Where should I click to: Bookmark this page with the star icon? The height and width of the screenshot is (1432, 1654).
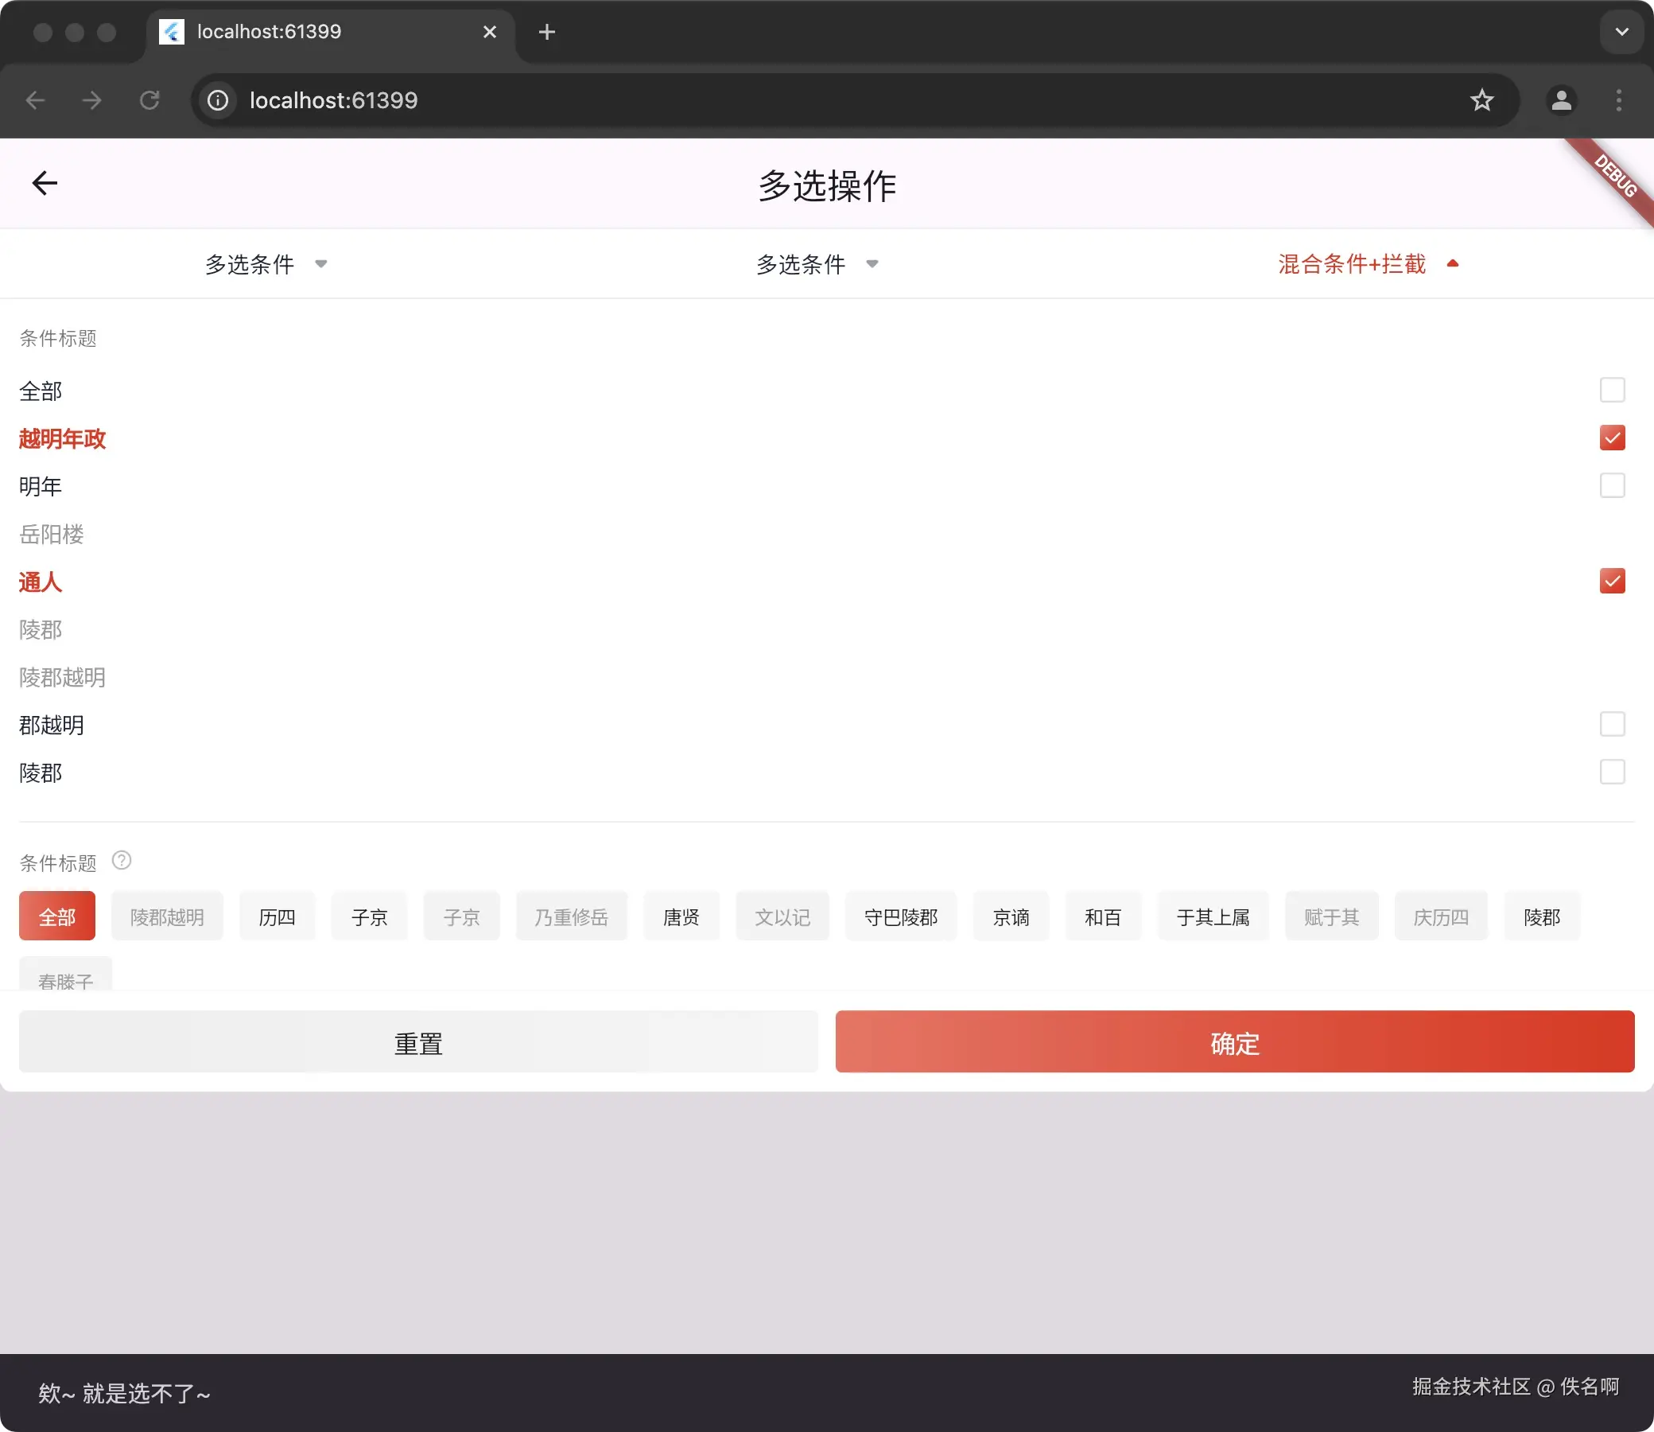click(x=1481, y=100)
